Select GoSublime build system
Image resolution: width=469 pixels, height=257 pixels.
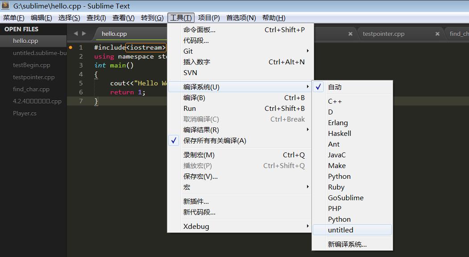352,198
